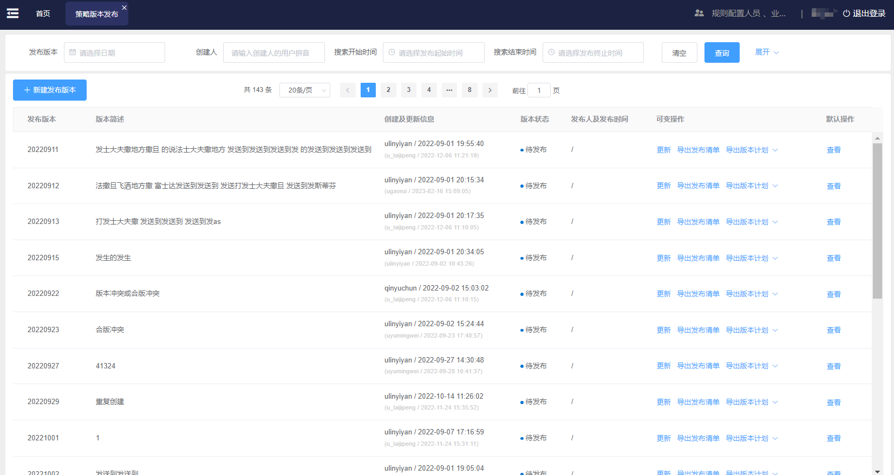Open 搜索开始时间 picker field
The width and height of the screenshot is (894, 475).
point(433,52)
